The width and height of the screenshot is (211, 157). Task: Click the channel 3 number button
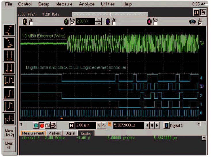(108, 22)
